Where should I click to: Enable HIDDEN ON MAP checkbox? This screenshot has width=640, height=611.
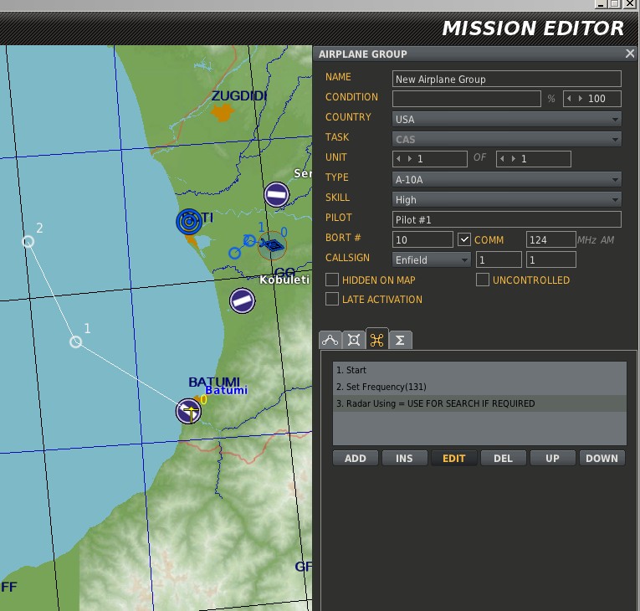point(332,280)
